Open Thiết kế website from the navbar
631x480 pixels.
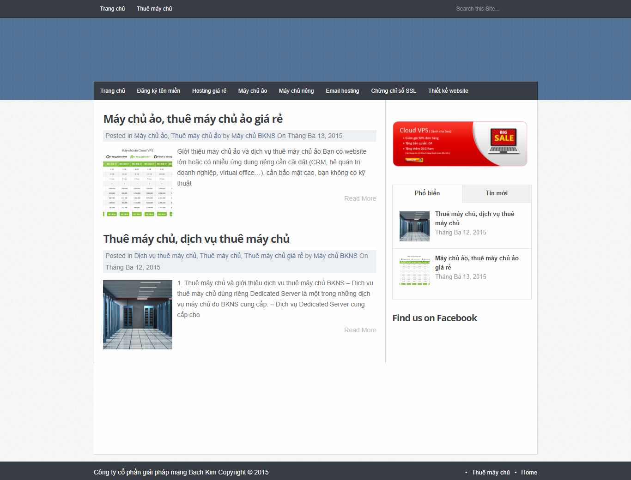(x=448, y=90)
